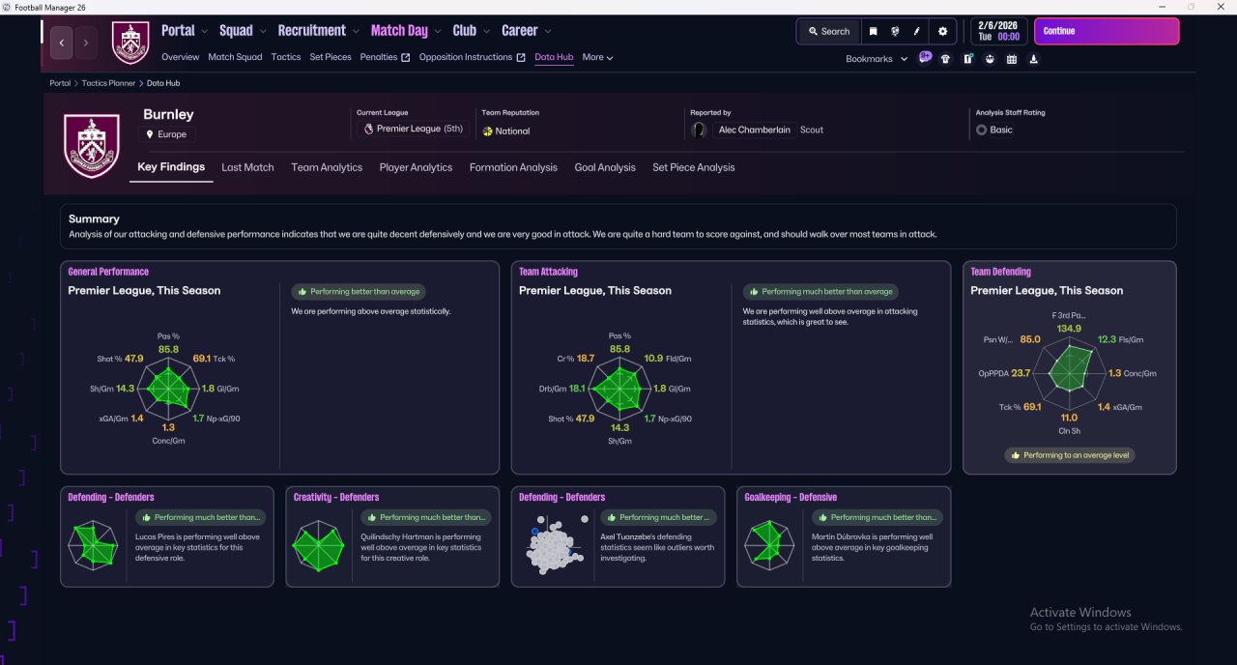Viewport: 1237px width, 665px height.
Task: Click the download tray shortcut icon
Action: coord(1034,59)
